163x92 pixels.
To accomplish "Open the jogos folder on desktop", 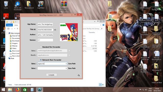I will click(x=110, y=5).
